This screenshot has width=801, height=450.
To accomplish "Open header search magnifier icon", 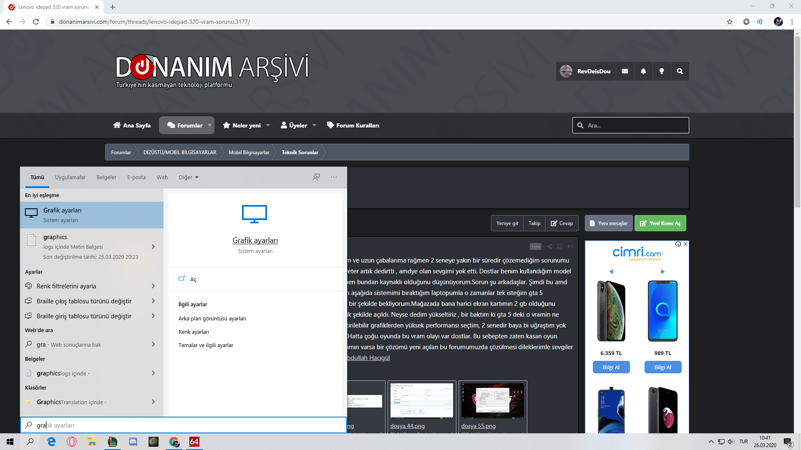I will pos(680,71).
